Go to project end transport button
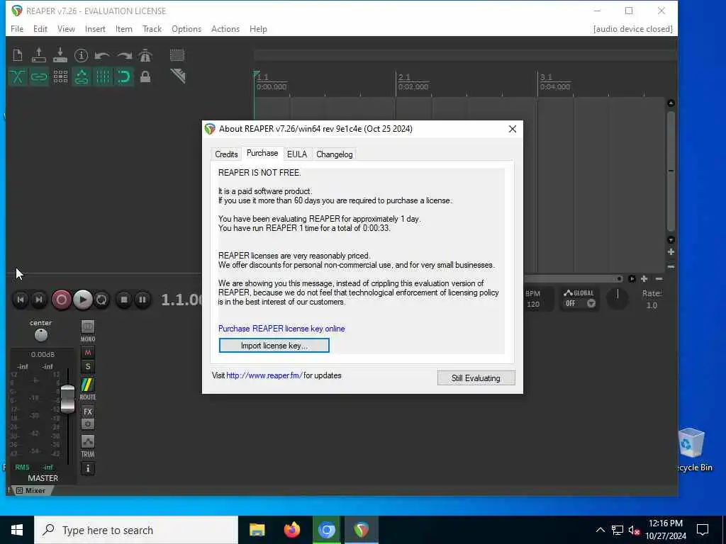 tap(39, 300)
